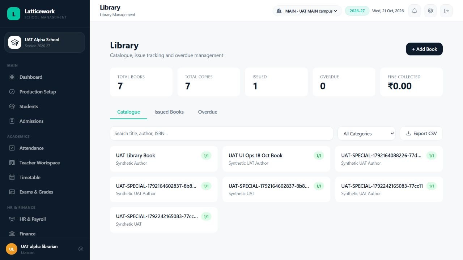Click the UAT Alpha School selector card
Image resolution: width=463 pixels, height=260 pixels.
(45, 42)
